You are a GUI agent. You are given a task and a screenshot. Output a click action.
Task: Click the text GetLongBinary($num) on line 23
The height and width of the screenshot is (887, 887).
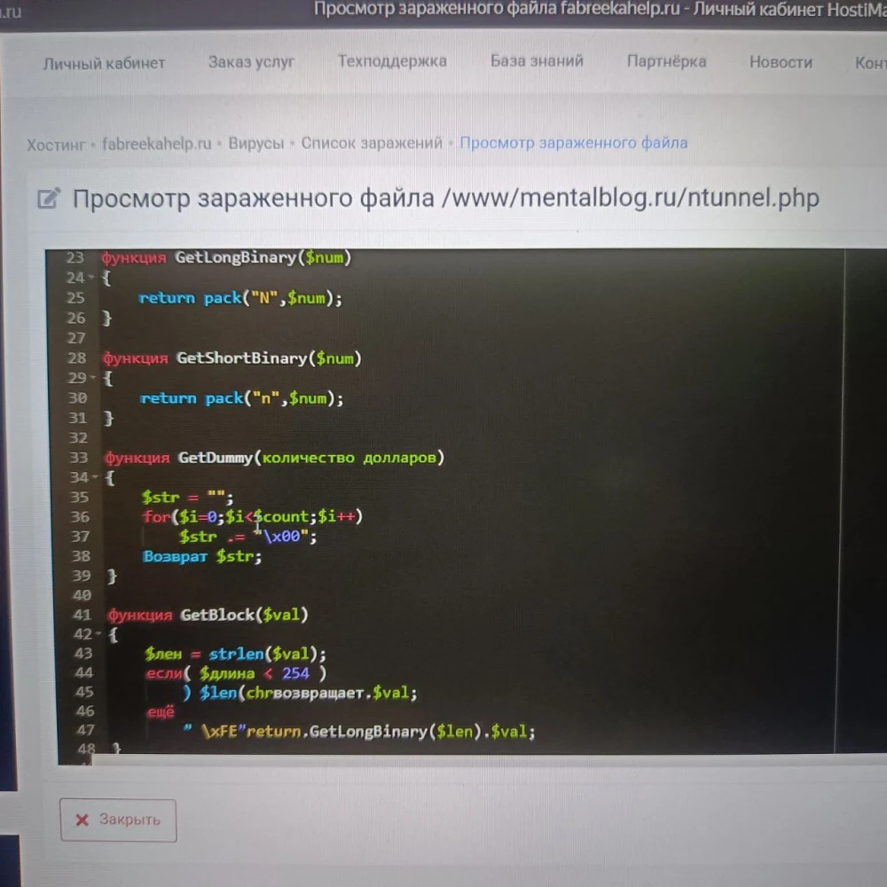coord(263,258)
